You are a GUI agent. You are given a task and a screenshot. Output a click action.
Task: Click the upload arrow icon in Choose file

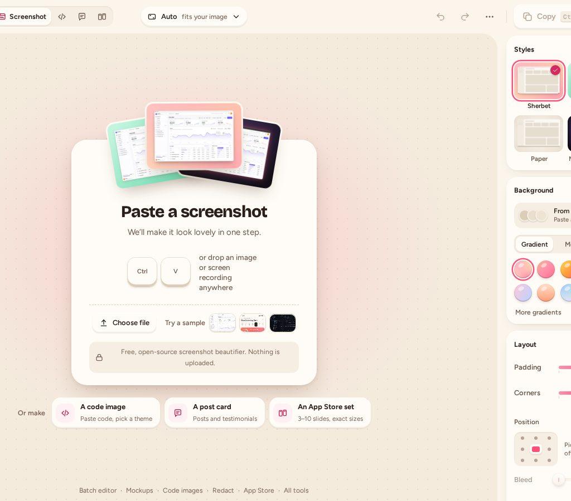pyautogui.click(x=104, y=323)
